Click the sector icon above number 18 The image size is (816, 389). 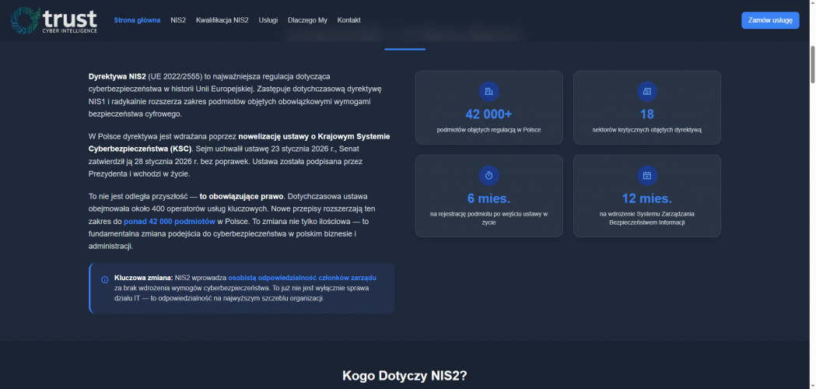(647, 92)
